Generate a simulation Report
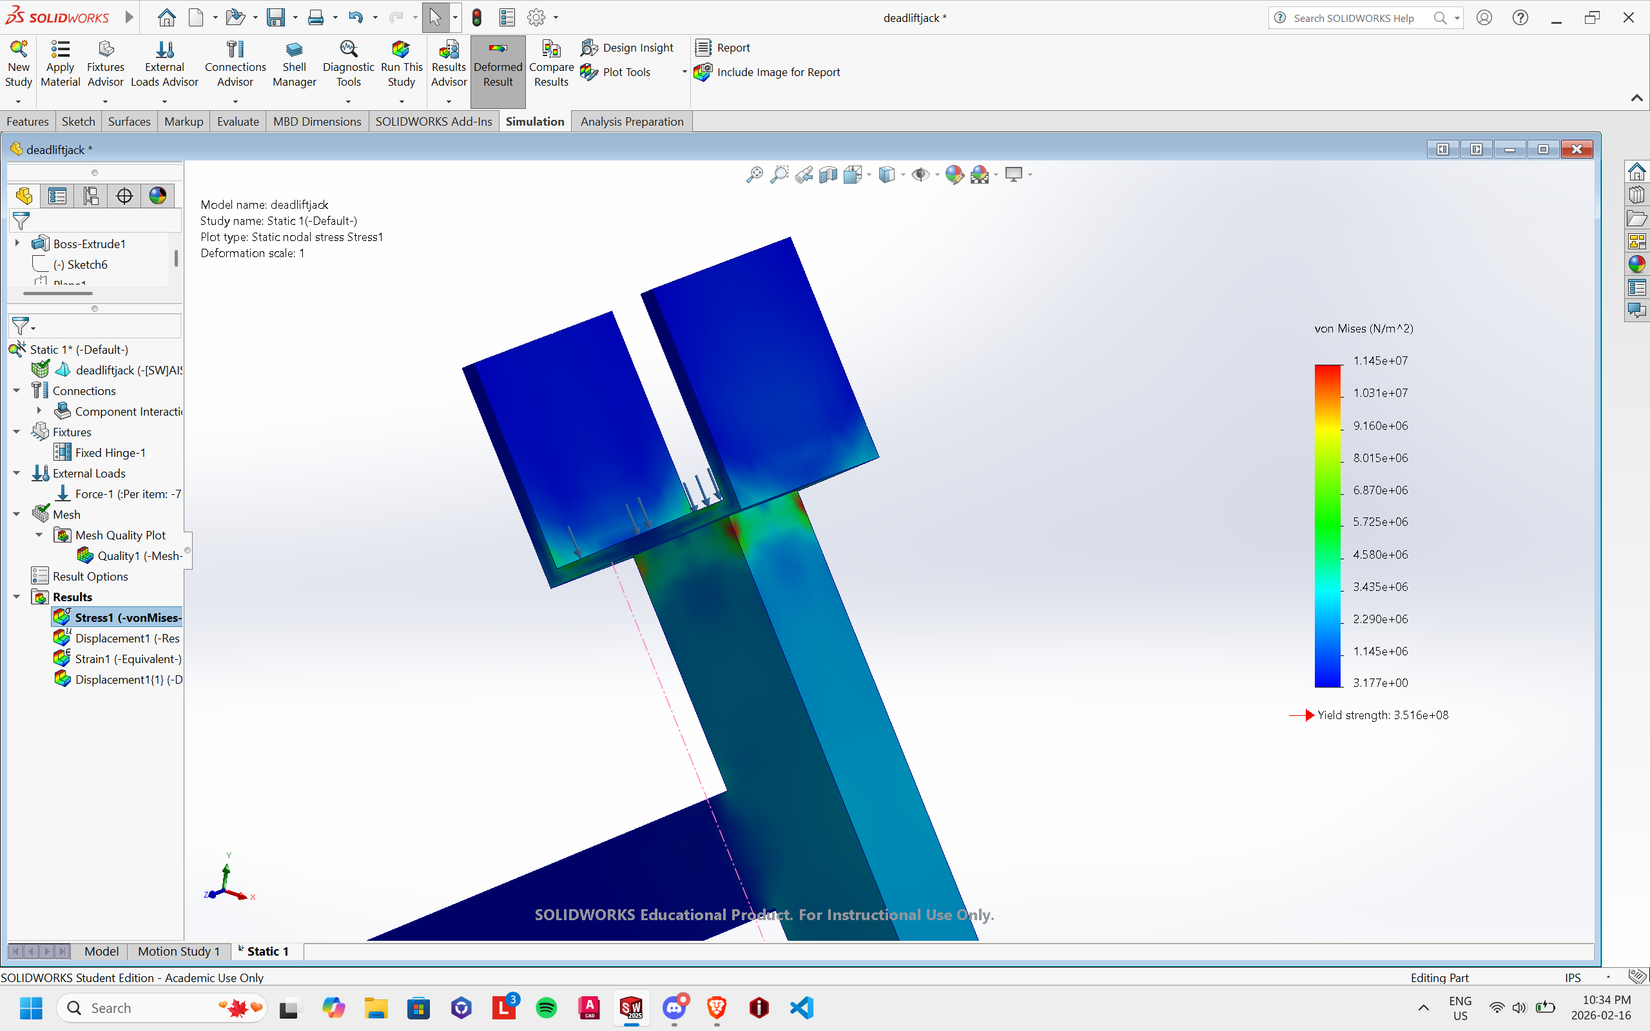 pyautogui.click(x=723, y=48)
